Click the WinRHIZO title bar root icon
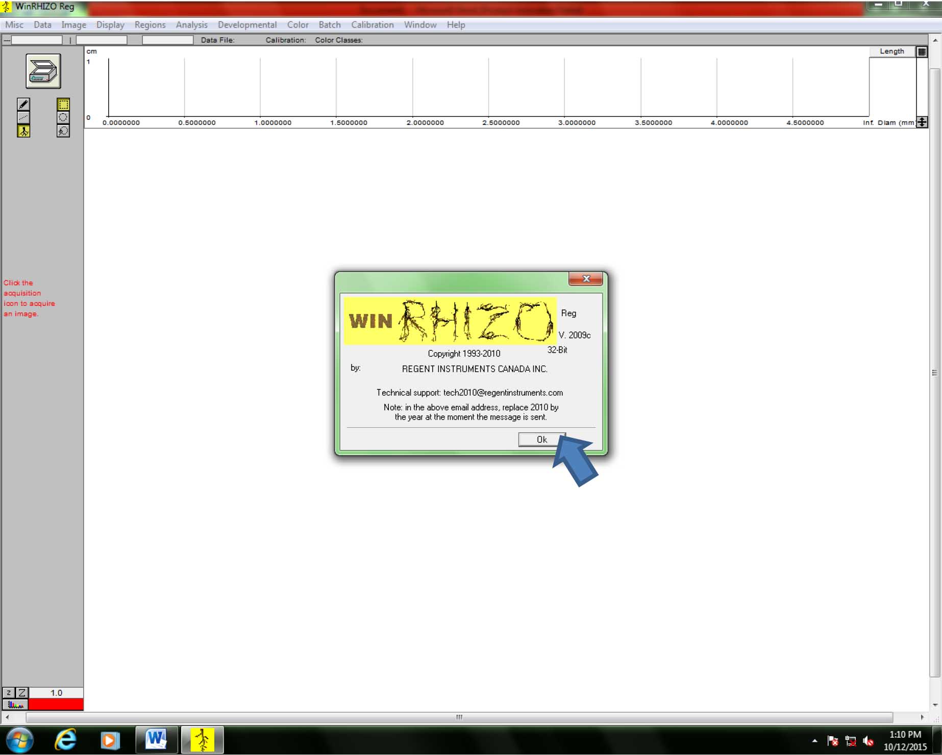The height and width of the screenshot is (755, 942). click(6, 7)
